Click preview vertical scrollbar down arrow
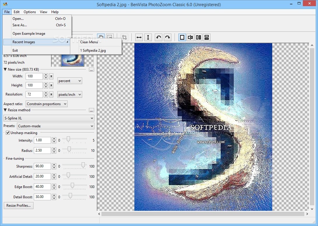Screen dimensions: 318x226 312,209
